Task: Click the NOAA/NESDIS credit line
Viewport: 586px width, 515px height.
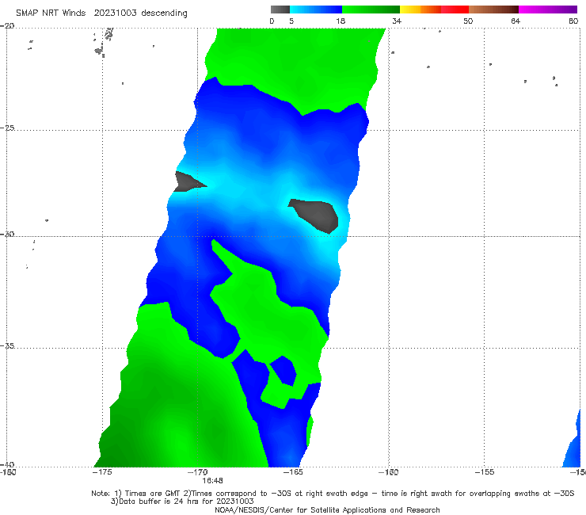Action: 327,510
